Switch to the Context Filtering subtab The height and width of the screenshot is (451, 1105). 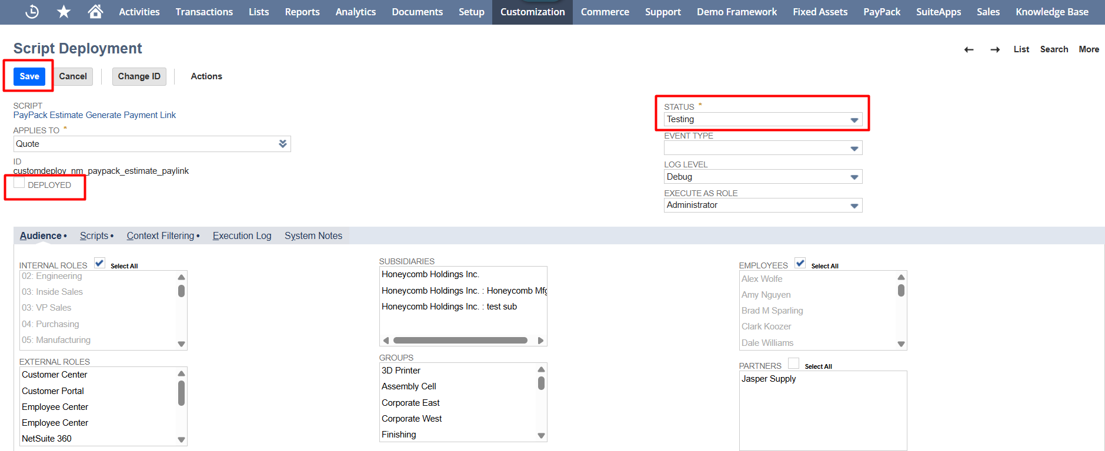pyautogui.click(x=160, y=235)
